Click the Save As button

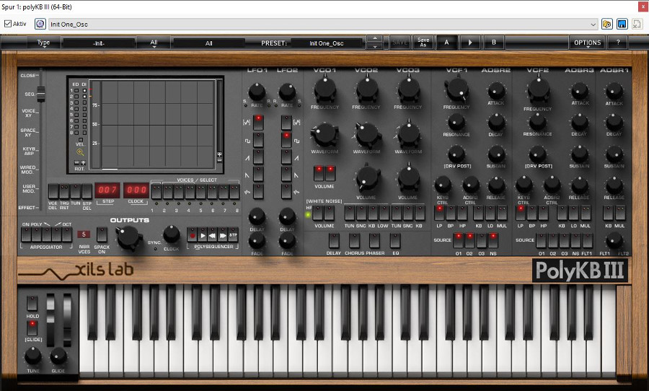click(423, 43)
